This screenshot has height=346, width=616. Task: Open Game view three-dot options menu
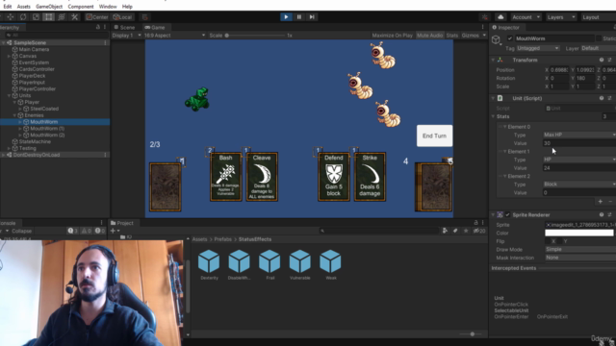point(483,27)
